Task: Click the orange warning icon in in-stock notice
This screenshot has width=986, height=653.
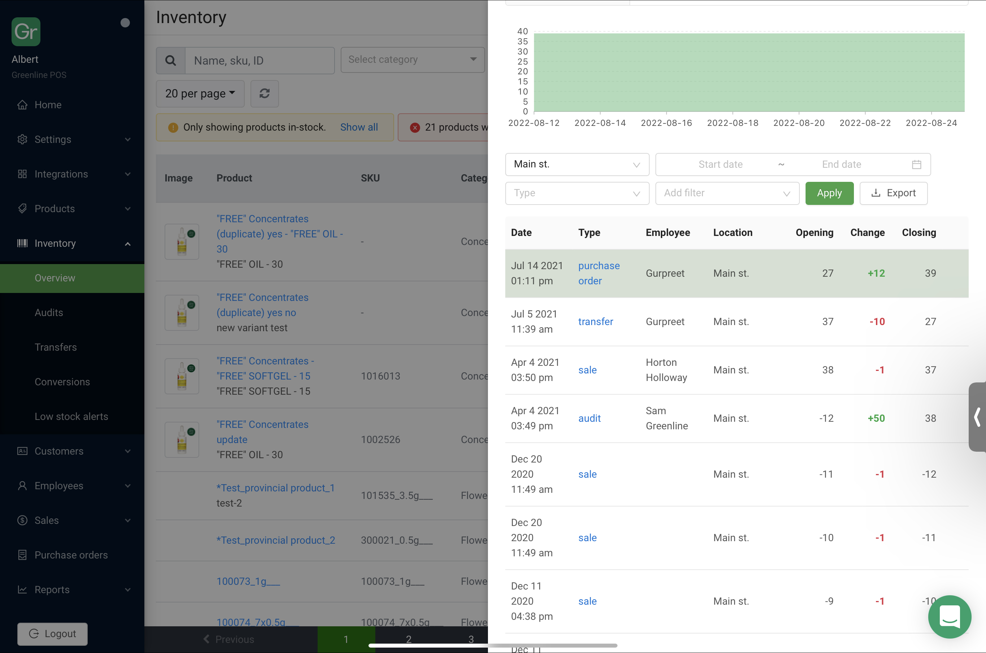Action: click(x=173, y=127)
